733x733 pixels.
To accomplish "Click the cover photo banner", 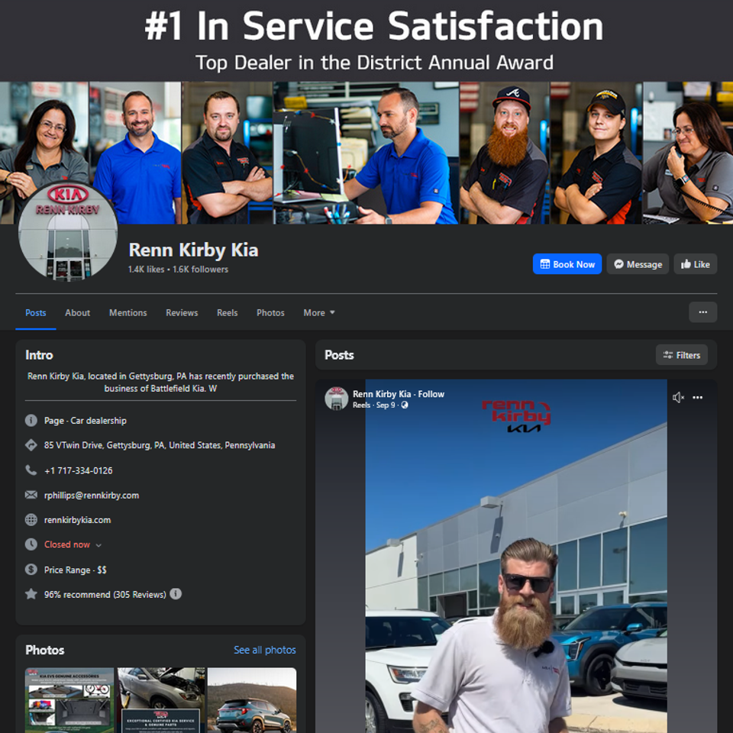I will [366, 112].
